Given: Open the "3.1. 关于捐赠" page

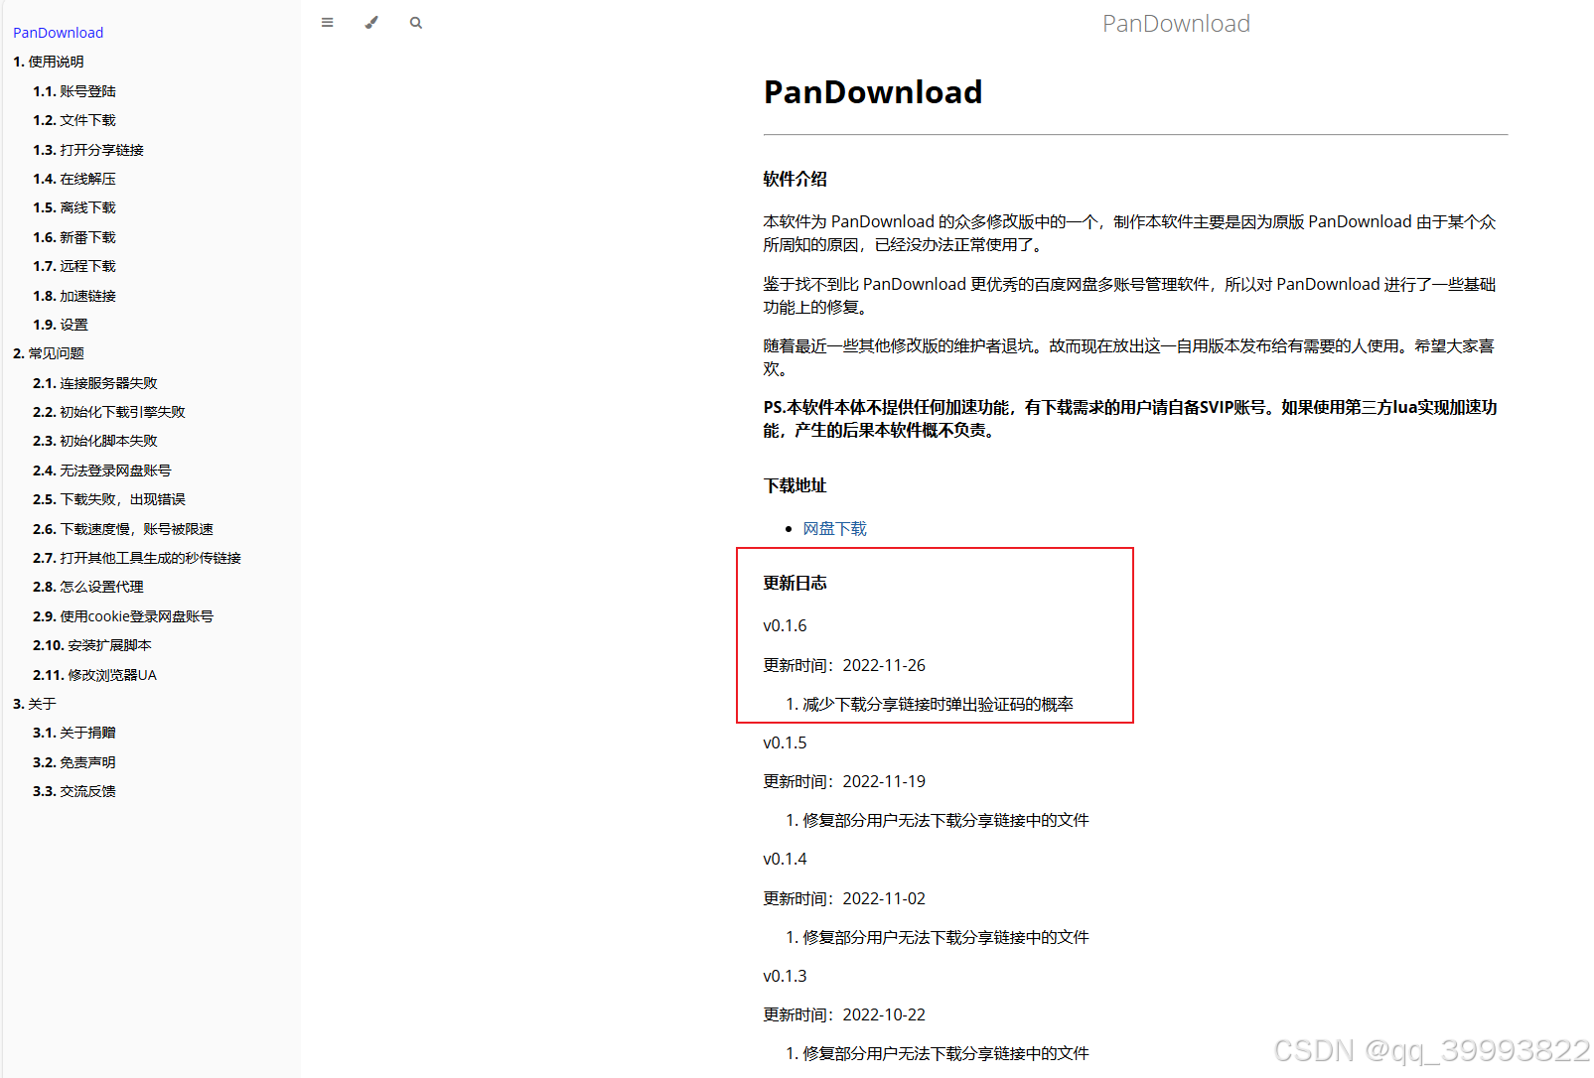Looking at the screenshot, I should tap(74, 732).
